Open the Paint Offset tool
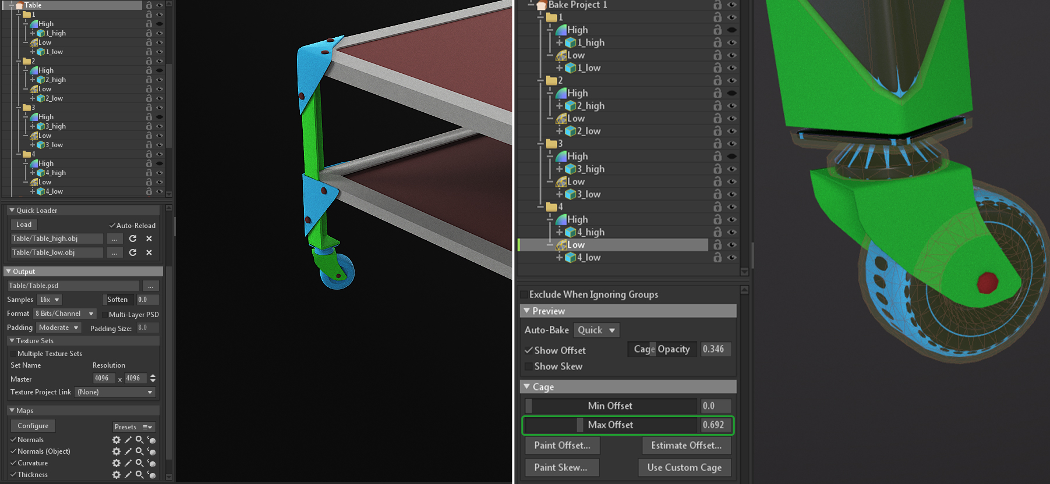 (562, 446)
